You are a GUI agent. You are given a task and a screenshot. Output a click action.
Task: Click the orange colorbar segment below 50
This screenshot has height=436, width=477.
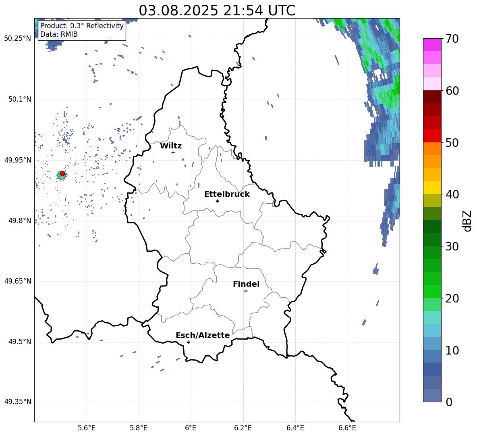coord(432,149)
